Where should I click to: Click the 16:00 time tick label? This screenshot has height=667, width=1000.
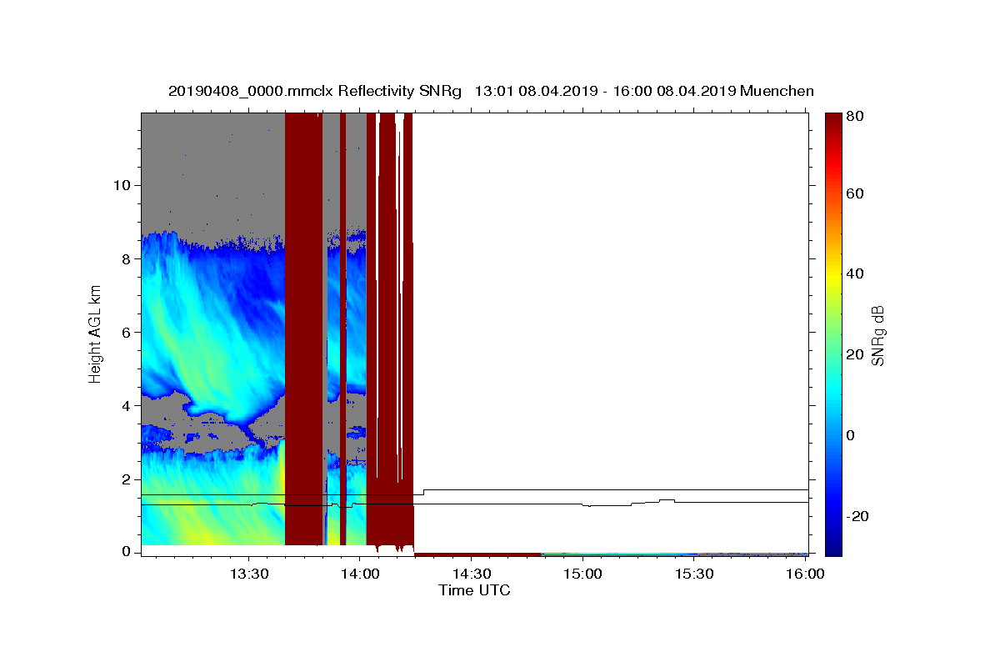[805, 574]
